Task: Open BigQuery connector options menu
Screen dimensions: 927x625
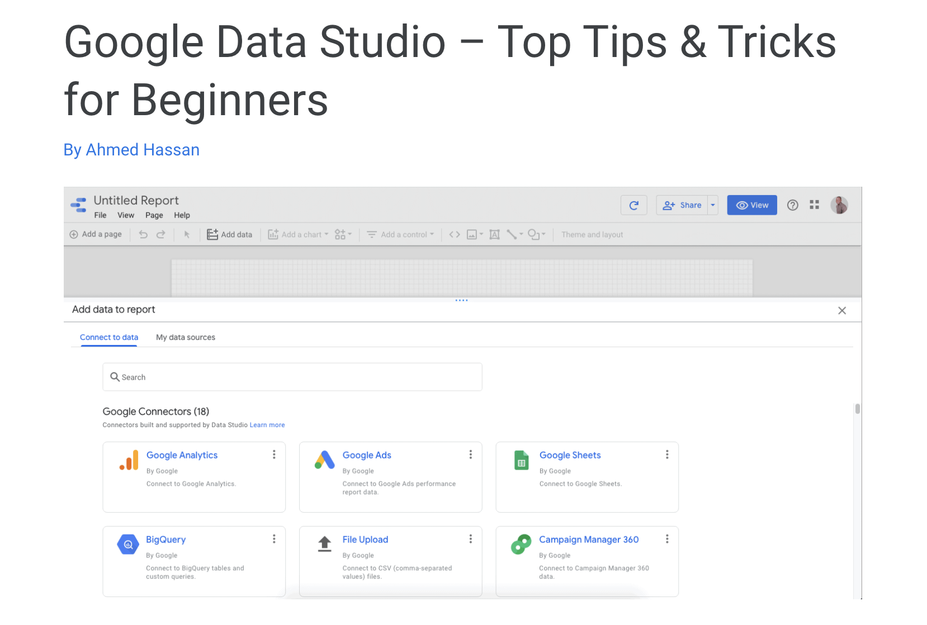Action: (274, 538)
